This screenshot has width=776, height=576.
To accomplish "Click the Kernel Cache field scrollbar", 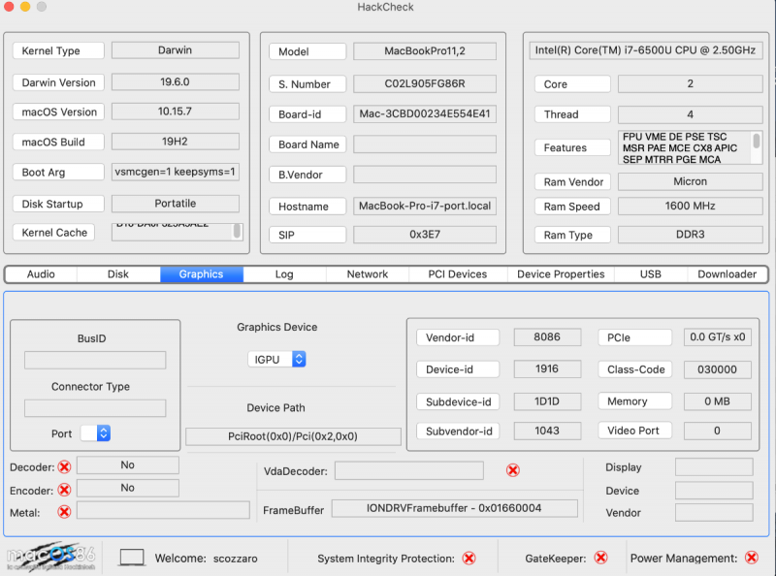I will coord(237,232).
